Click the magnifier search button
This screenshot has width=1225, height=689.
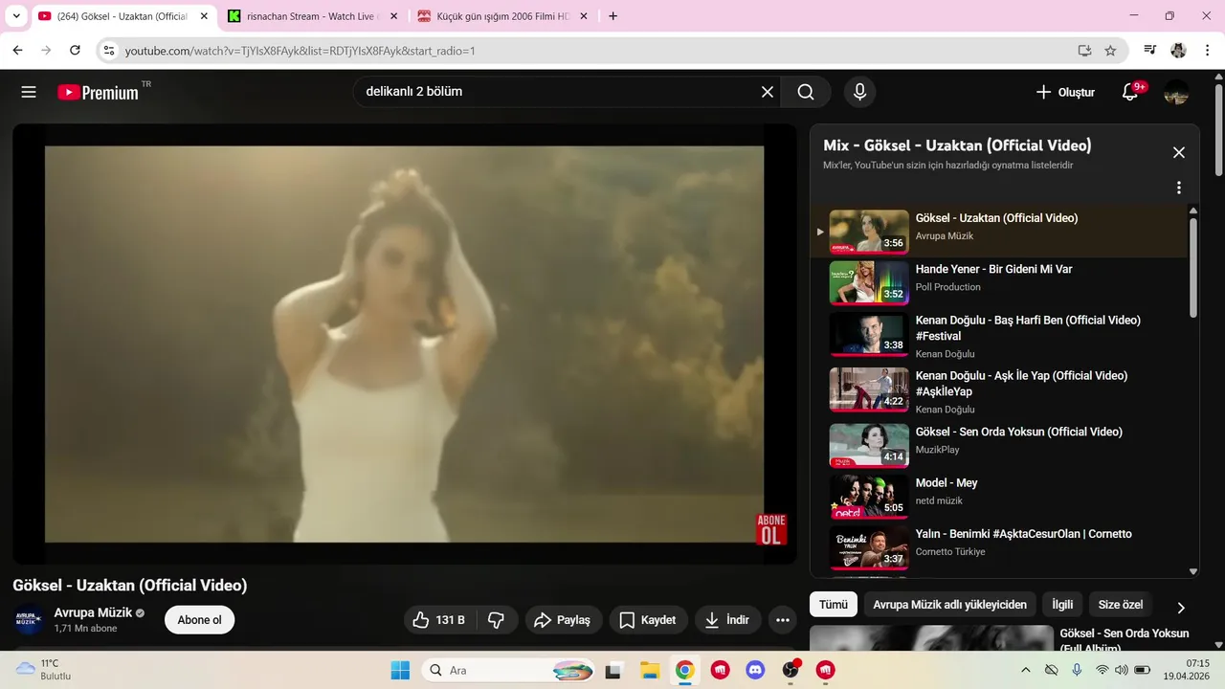tap(806, 92)
